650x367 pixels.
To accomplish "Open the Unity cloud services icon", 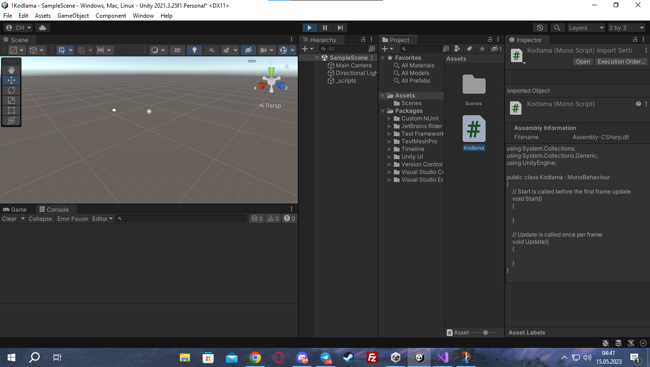I will click(x=43, y=28).
